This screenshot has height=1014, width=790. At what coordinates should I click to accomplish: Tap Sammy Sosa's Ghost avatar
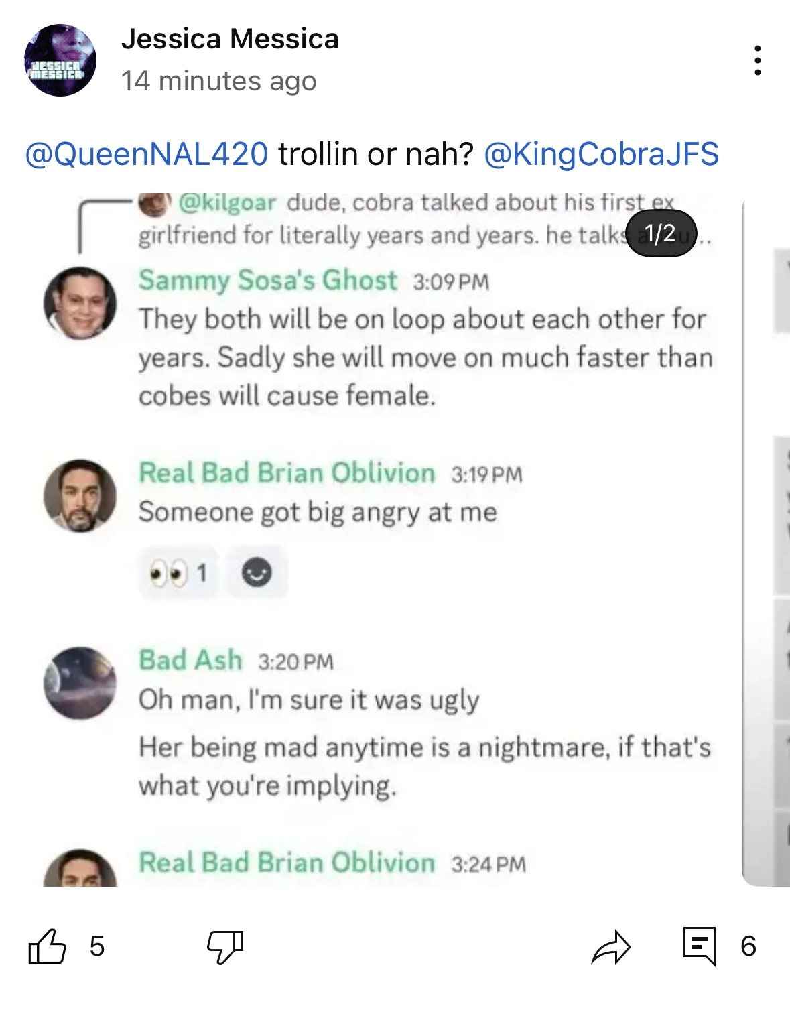click(x=80, y=303)
